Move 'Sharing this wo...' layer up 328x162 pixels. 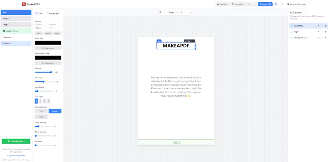coord(318,38)
